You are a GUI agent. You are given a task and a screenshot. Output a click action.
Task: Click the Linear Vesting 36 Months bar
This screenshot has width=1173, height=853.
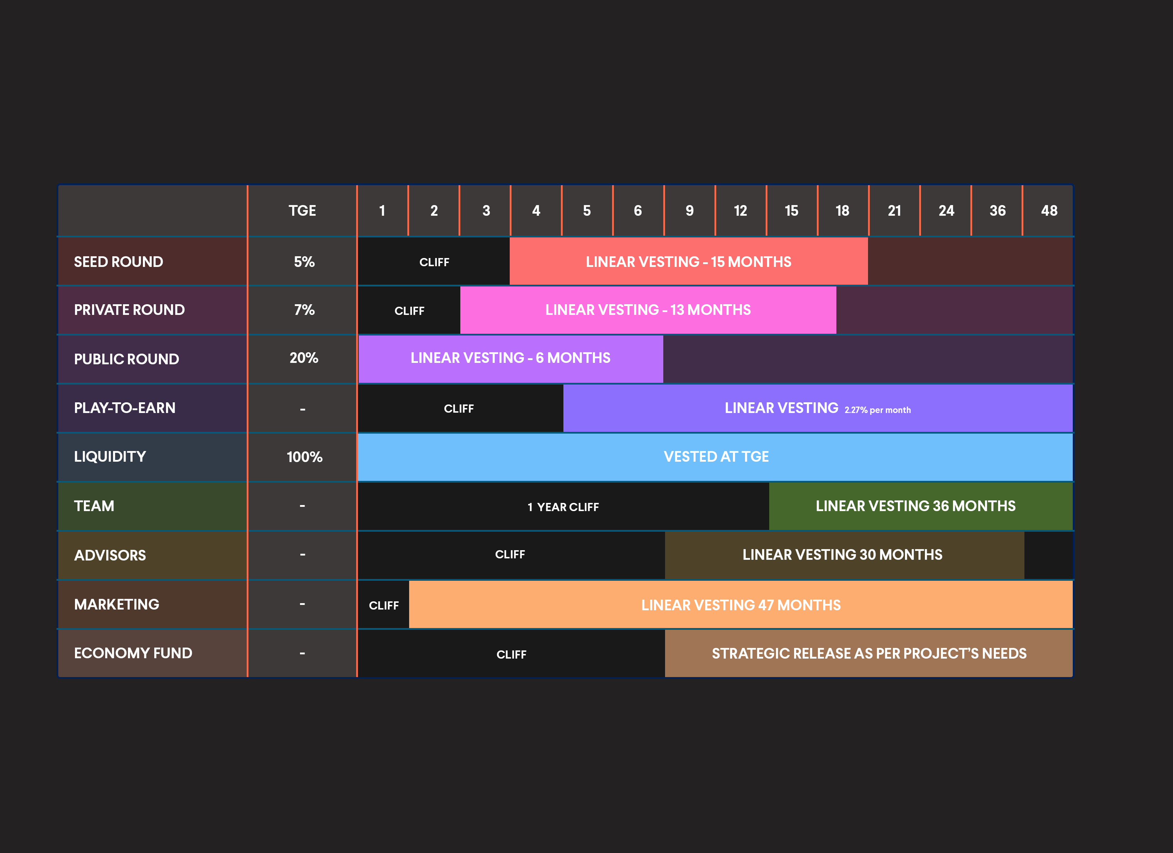(x=915, y=506)
